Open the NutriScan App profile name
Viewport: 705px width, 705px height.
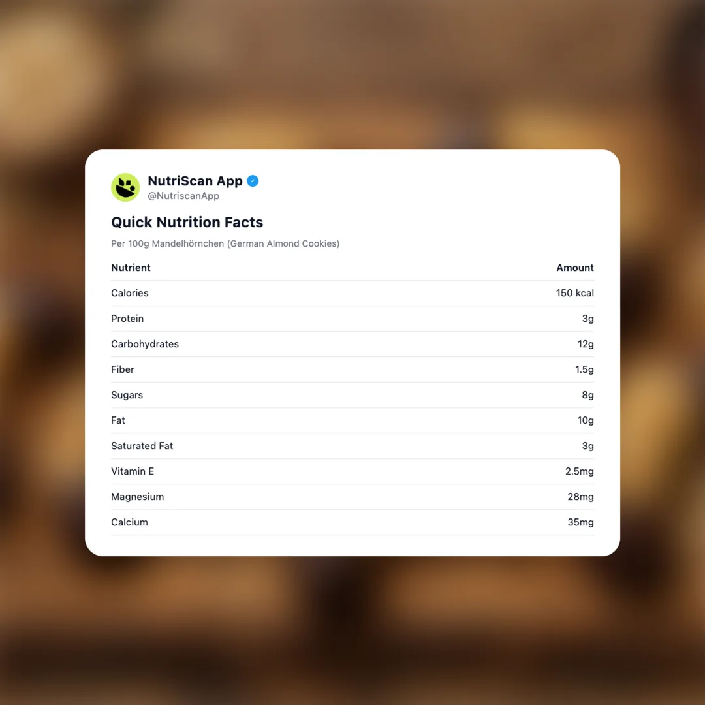click(x=195, y=181)
